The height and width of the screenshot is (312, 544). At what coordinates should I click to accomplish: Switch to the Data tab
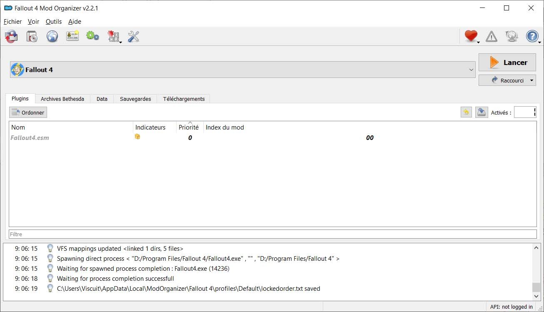102,99
